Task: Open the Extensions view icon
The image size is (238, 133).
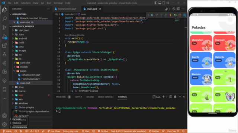Action: [4, 45]
